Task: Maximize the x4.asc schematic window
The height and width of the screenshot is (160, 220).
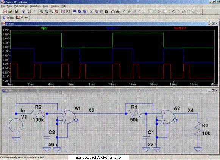Action: [x=213, y=91]
